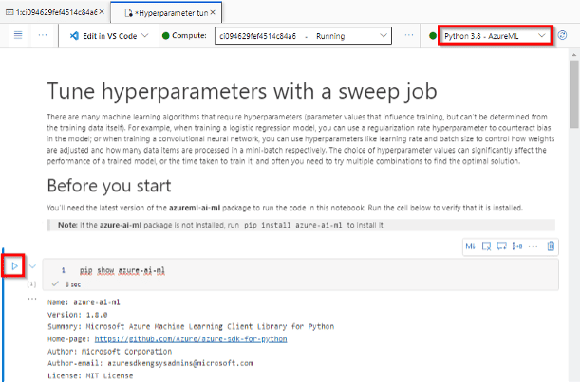The width and height of the screenshot is (581, 383).
Task: Open the more options ellipsis after the compute selector
Action: pos(409,35)
